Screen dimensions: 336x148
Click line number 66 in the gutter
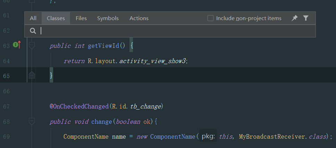6,91
